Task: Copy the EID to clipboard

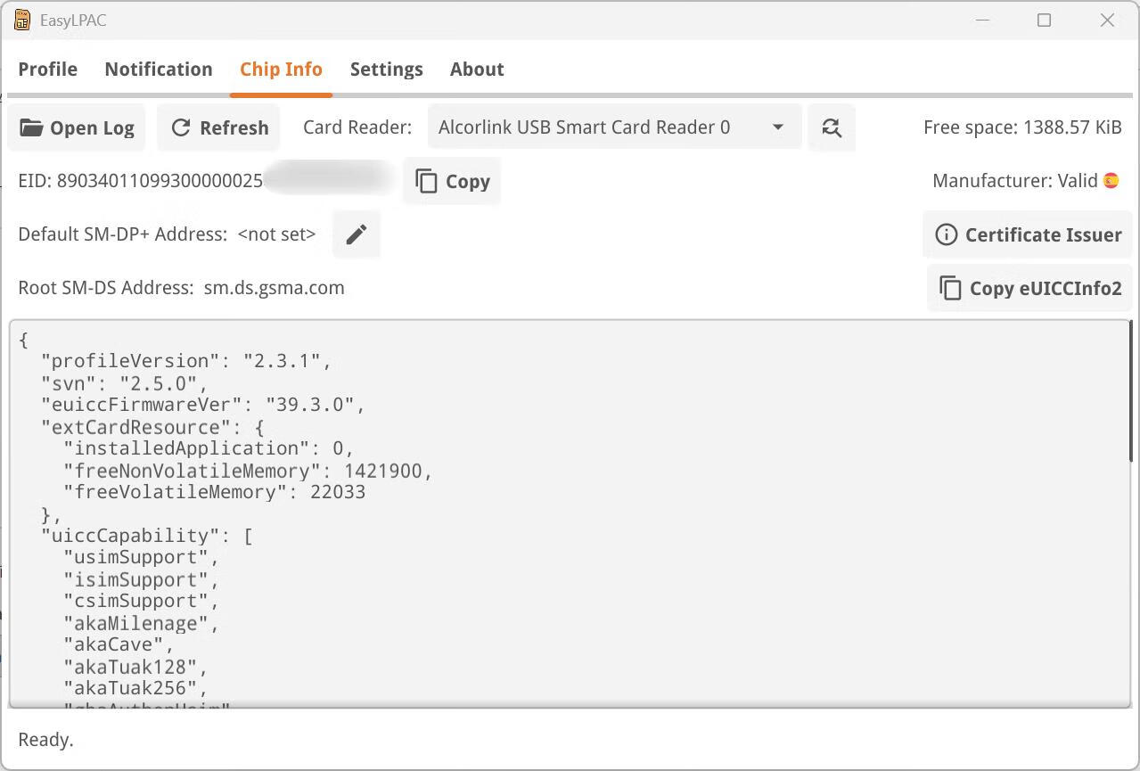Action: pyautogui.click(x=452, y=182)
